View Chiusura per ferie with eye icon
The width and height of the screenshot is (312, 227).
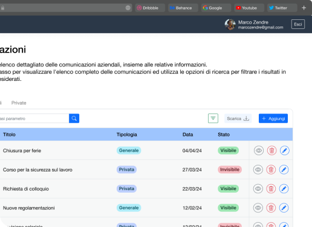259,150
